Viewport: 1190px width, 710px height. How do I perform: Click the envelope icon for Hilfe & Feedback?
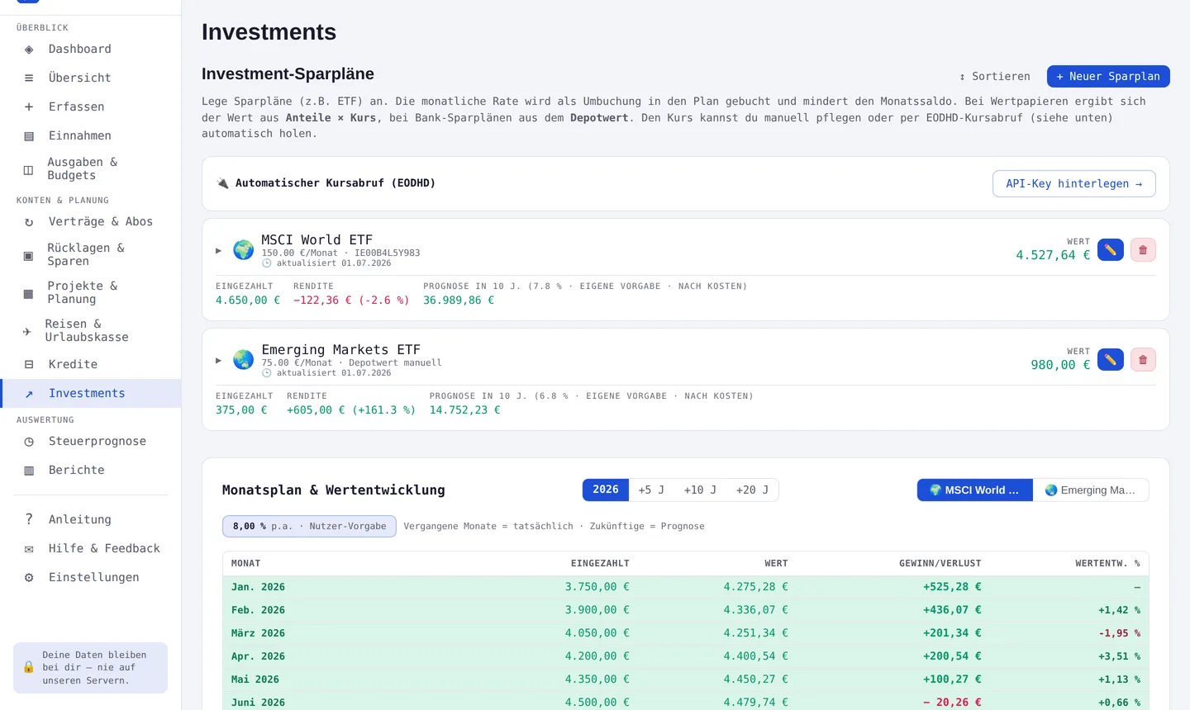[x=29, y=549]
